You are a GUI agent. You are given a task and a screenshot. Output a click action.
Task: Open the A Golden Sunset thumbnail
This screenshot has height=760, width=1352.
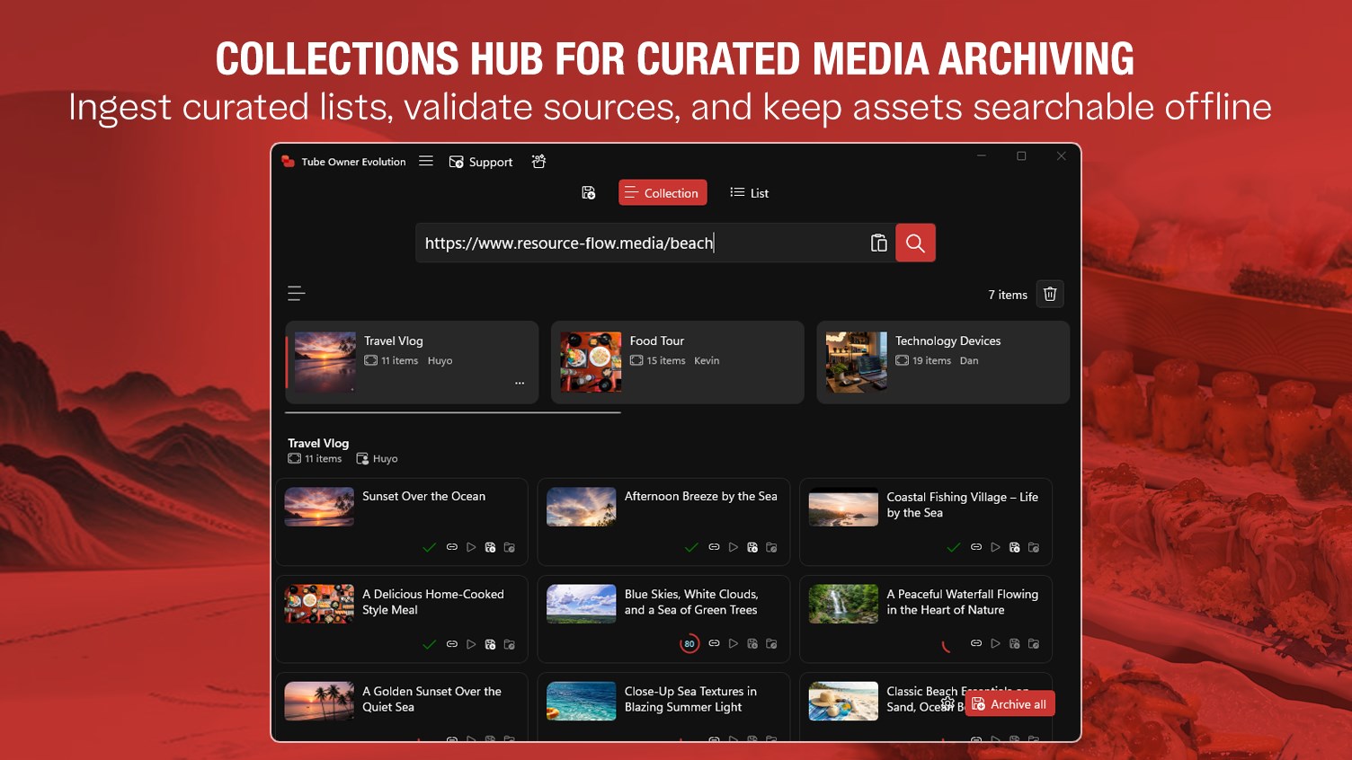tap(319, 701)
